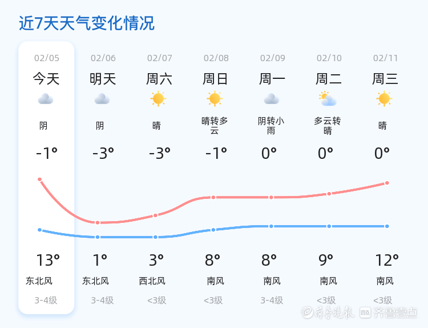Select the 明天 forecast tab
Image resolution: width=428 pixels, height=328 pixels.
click(x=103, y=79)
